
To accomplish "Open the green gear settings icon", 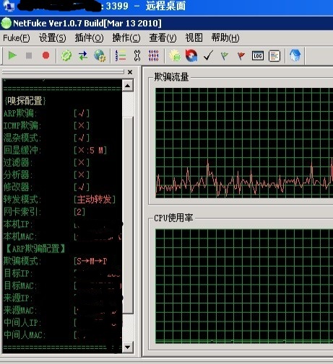I will [66, 56].
